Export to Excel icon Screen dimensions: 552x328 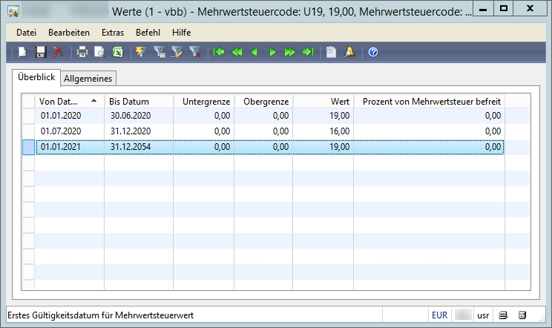pyautogui.click(x=117, y=52)
